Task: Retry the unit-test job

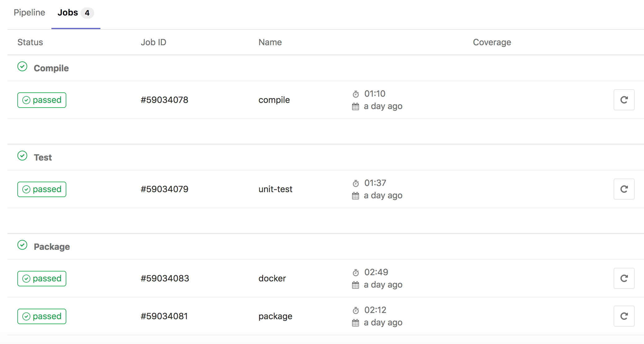Action: coord(624,189)
